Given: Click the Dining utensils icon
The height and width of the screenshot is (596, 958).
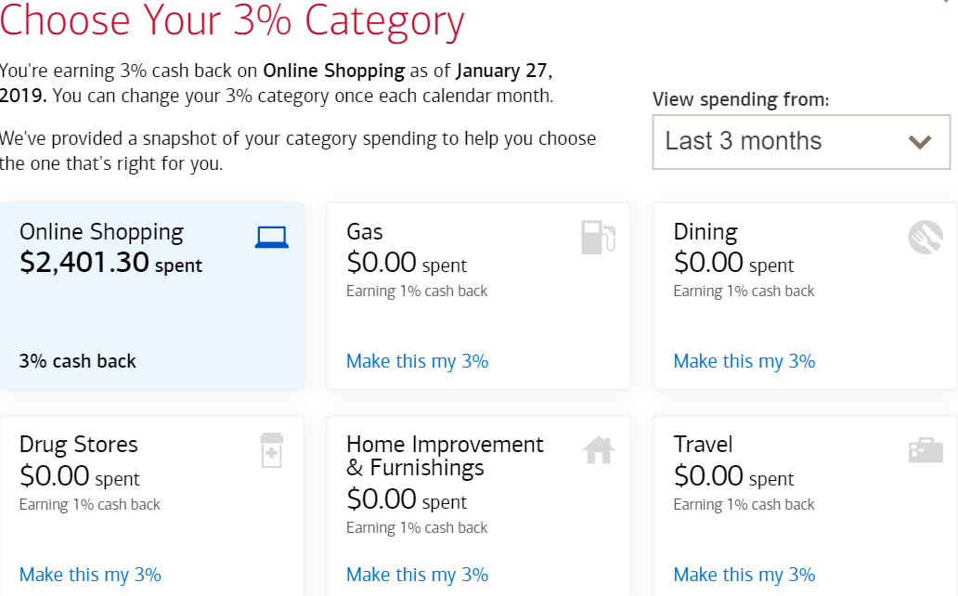Looking at the screenshot, I should pos(923,236).
